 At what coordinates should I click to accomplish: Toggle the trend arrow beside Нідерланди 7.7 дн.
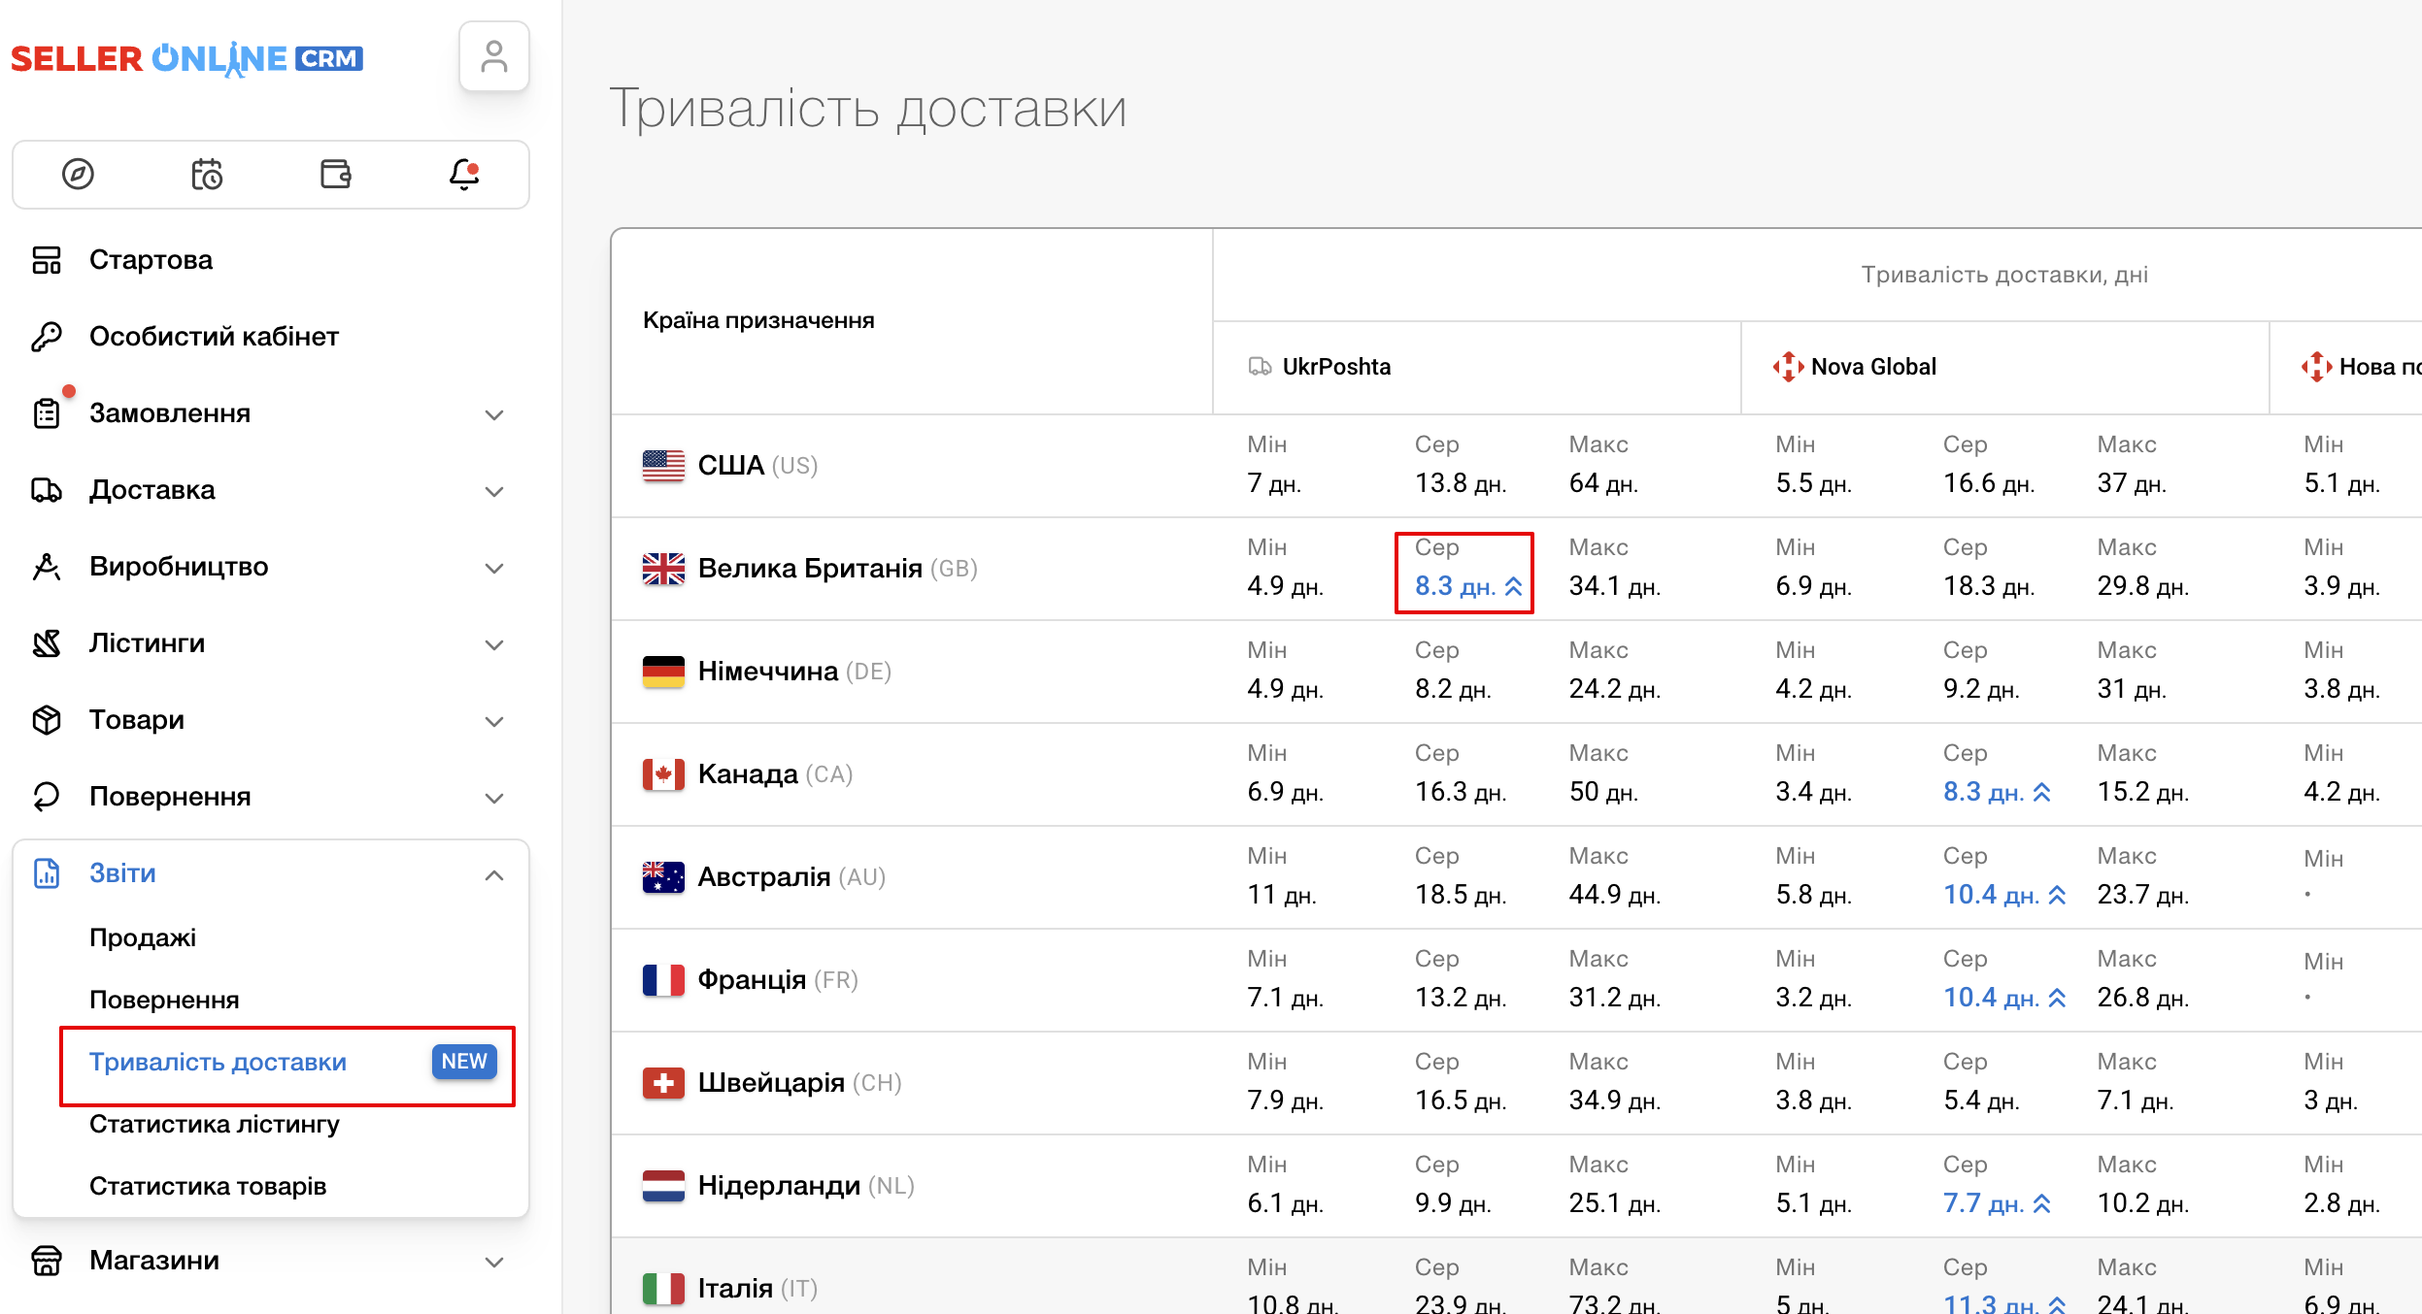point(2043,1202)
